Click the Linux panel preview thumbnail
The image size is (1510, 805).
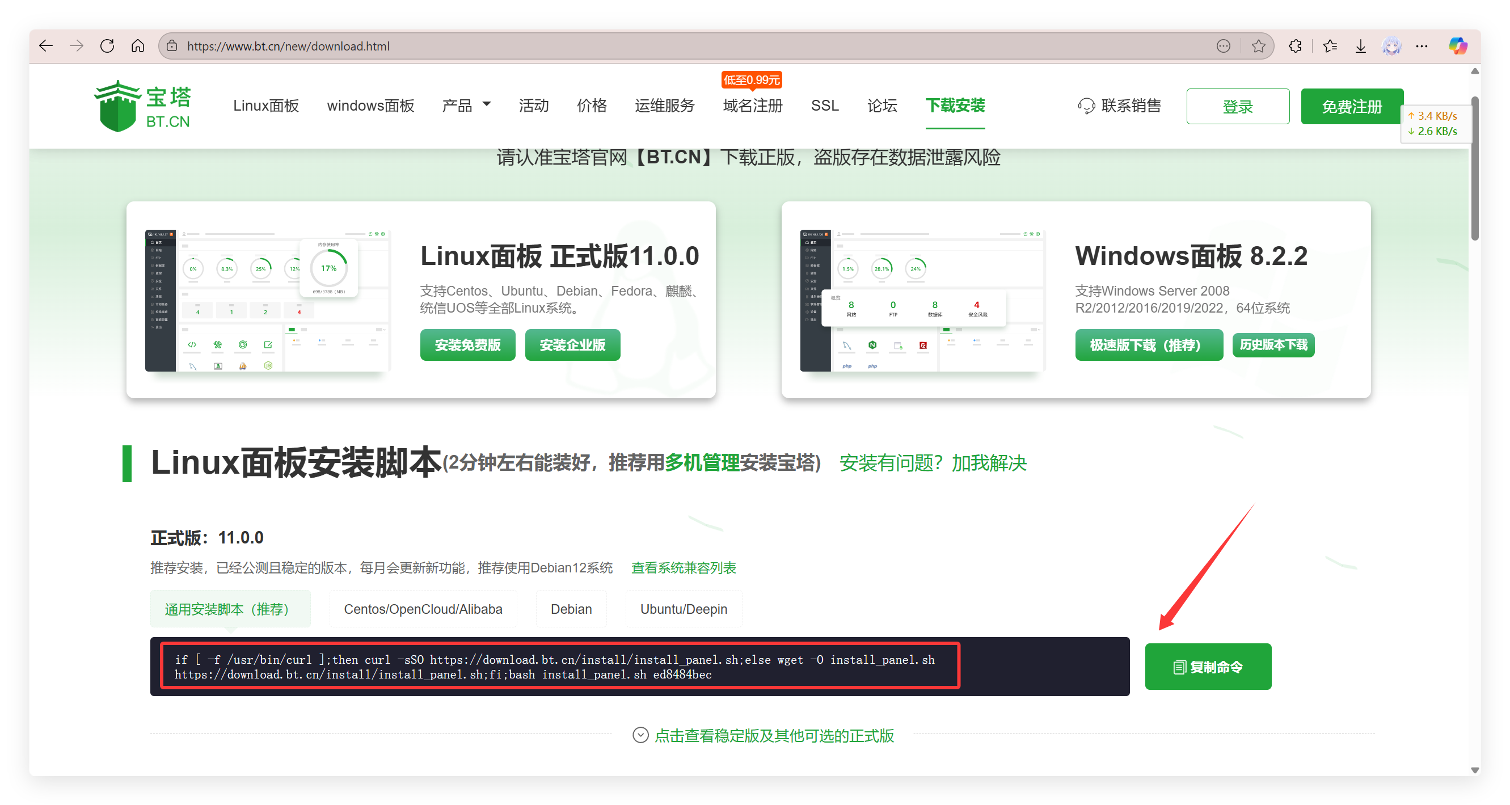point(268,300)
